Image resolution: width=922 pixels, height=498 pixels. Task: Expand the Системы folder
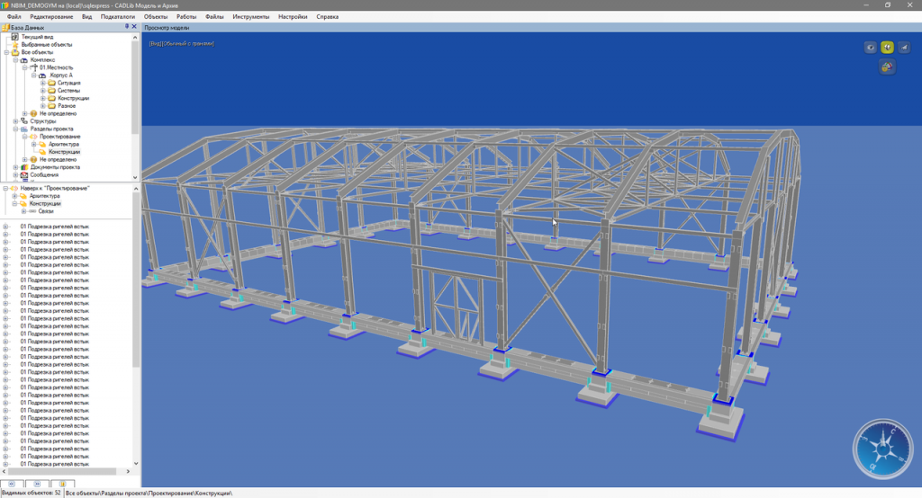(43, 91)
